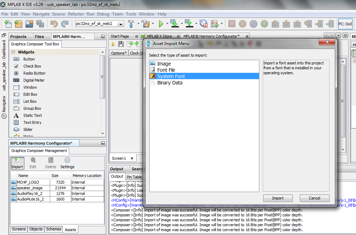Pick the Static Text widget in the tool box

[x=32, y=115]
